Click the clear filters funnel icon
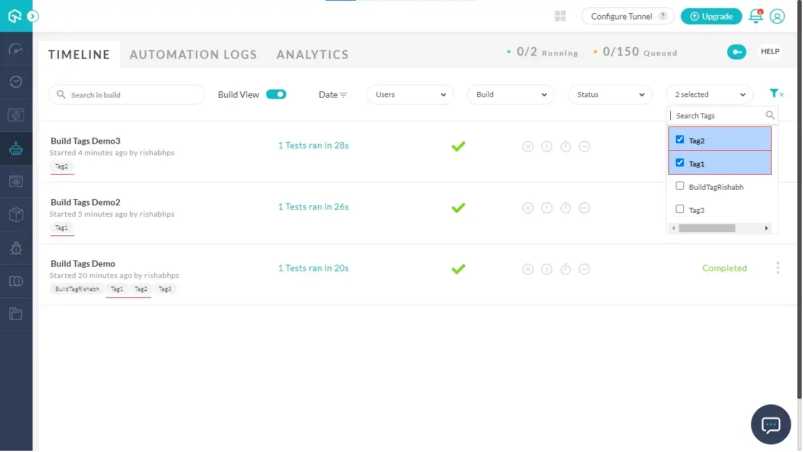The width and height of the screenshot is (803, 452). (x=776, y=94)
